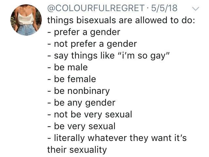This screenshot has height=157, width=209.
Task: Click the '- be very sexual' line
Action: (x=81, y=126)
